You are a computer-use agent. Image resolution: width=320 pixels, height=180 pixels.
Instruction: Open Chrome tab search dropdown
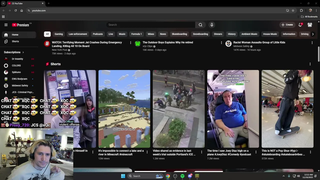tap(3, 3)
